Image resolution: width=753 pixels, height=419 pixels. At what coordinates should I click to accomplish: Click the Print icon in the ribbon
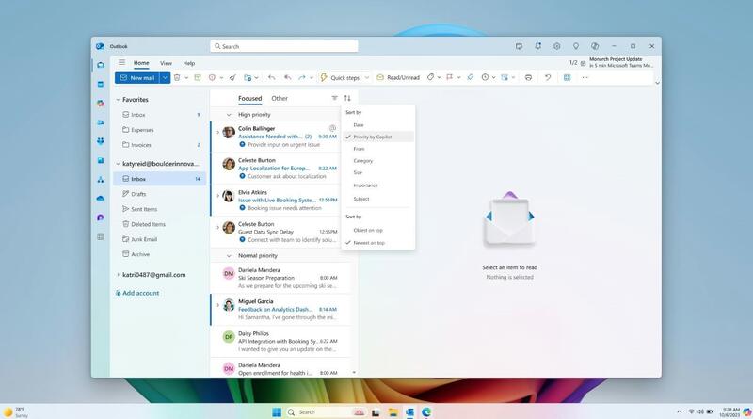point(528,77)
